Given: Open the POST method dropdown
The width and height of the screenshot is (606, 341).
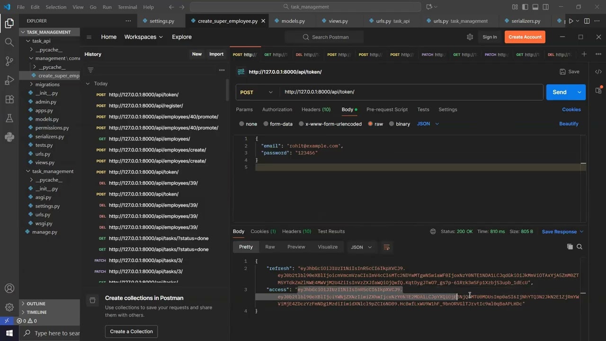Looking at the screenshot, I should click(x=257, y=92).
